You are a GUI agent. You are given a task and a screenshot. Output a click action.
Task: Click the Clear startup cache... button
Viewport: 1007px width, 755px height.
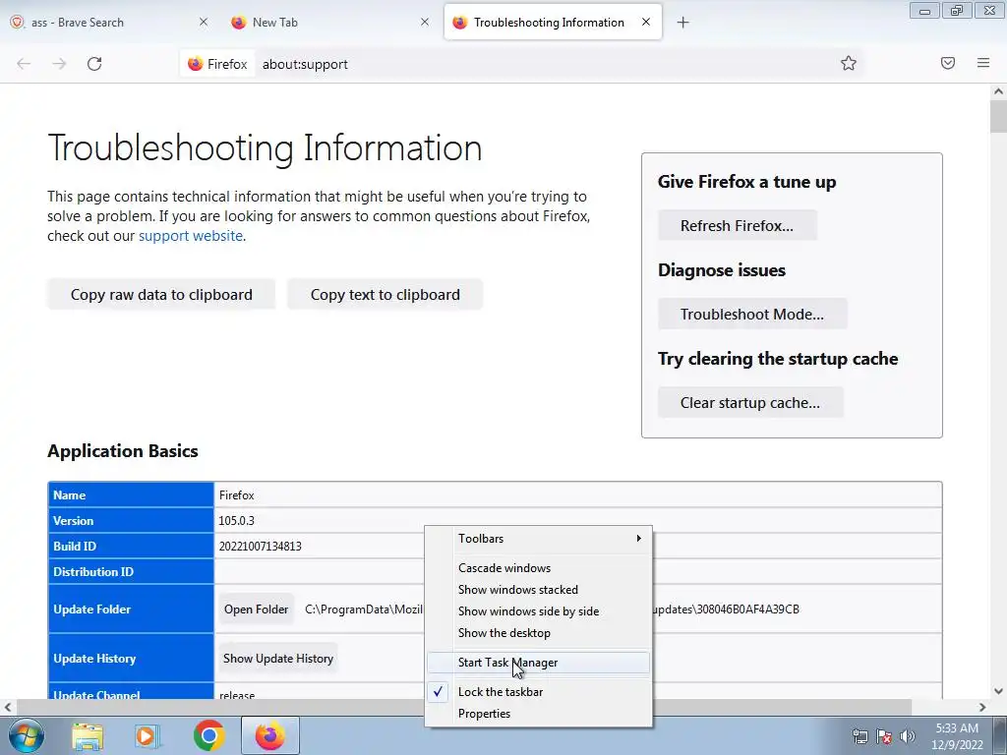(x=750, y=402)
